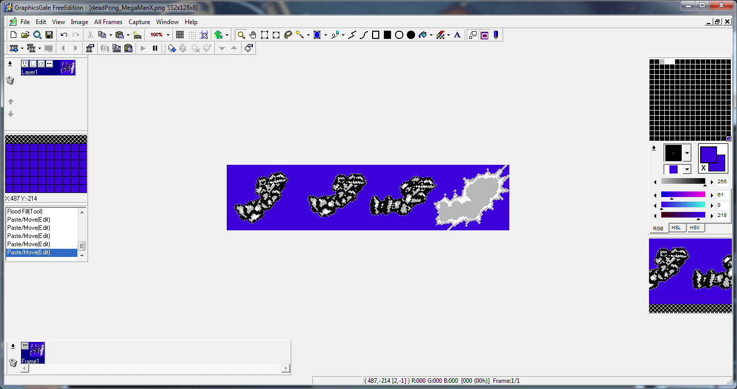Select the Curve tool

pos(364,35)
